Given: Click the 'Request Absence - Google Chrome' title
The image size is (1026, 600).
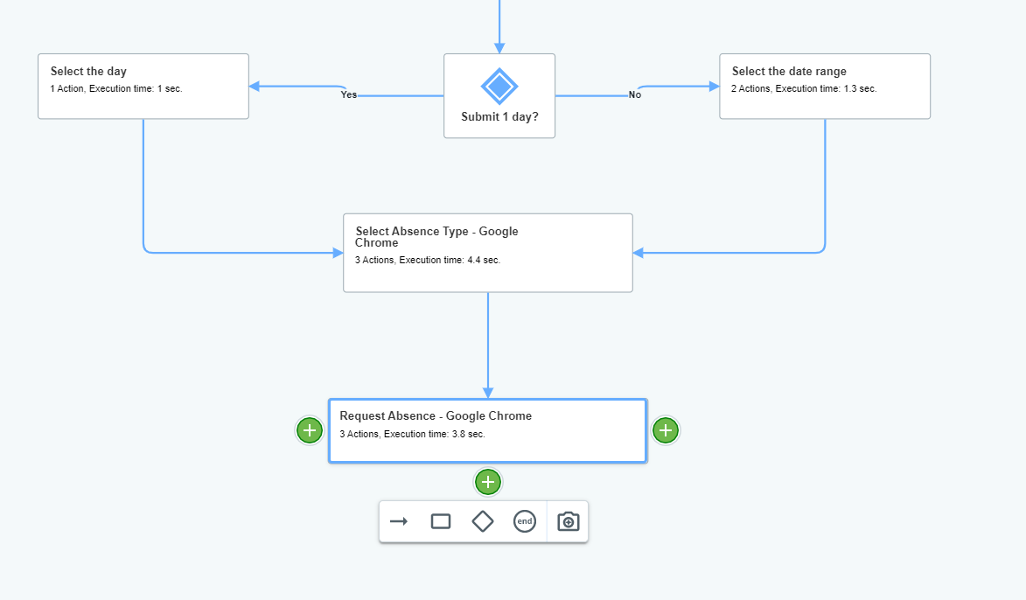Looking at the screenshot, I should coord(436,416).
